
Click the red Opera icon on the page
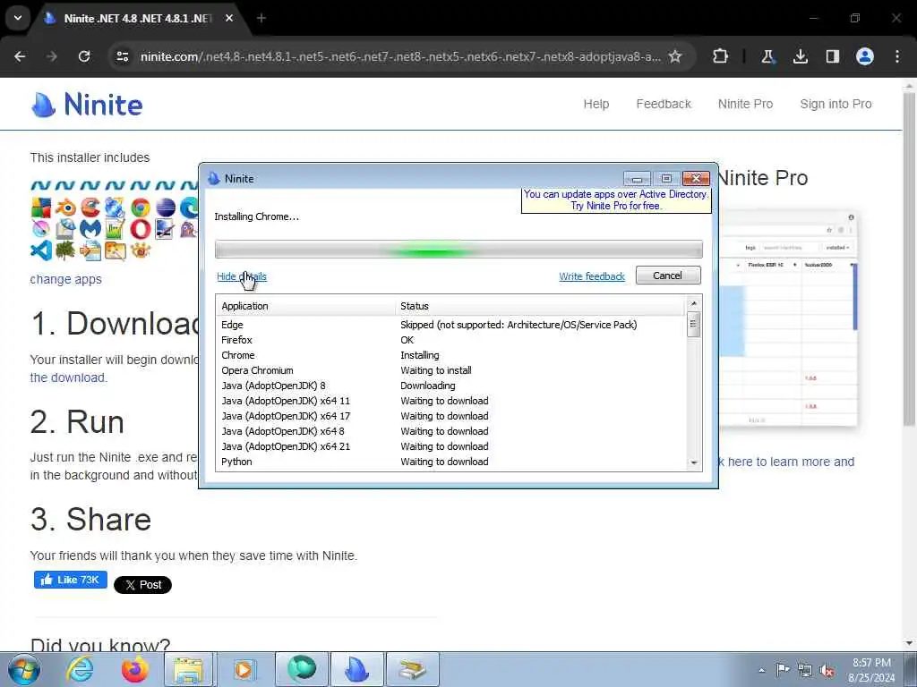click(141, 229)
